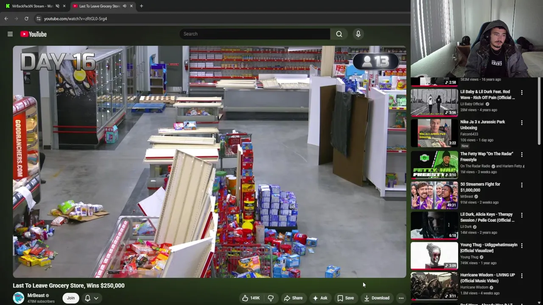
Task: Open Hurricane Wisdom LIVING UP thumbnail
Action: [x=434, y=286]
